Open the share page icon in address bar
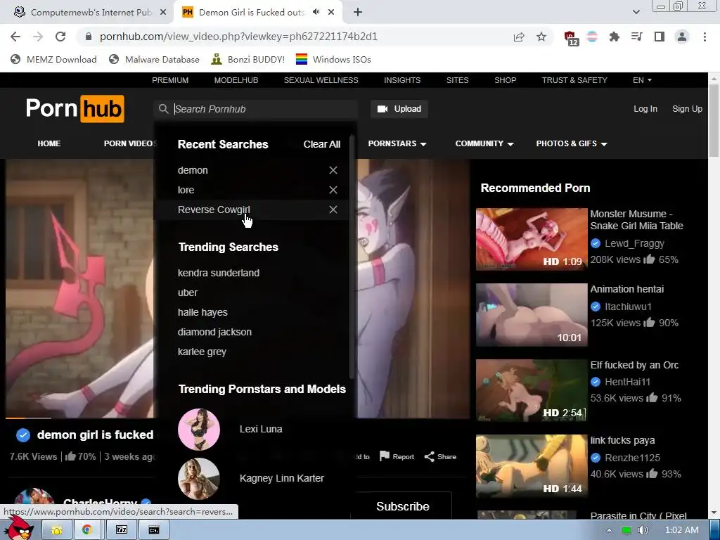 point(519,37)
